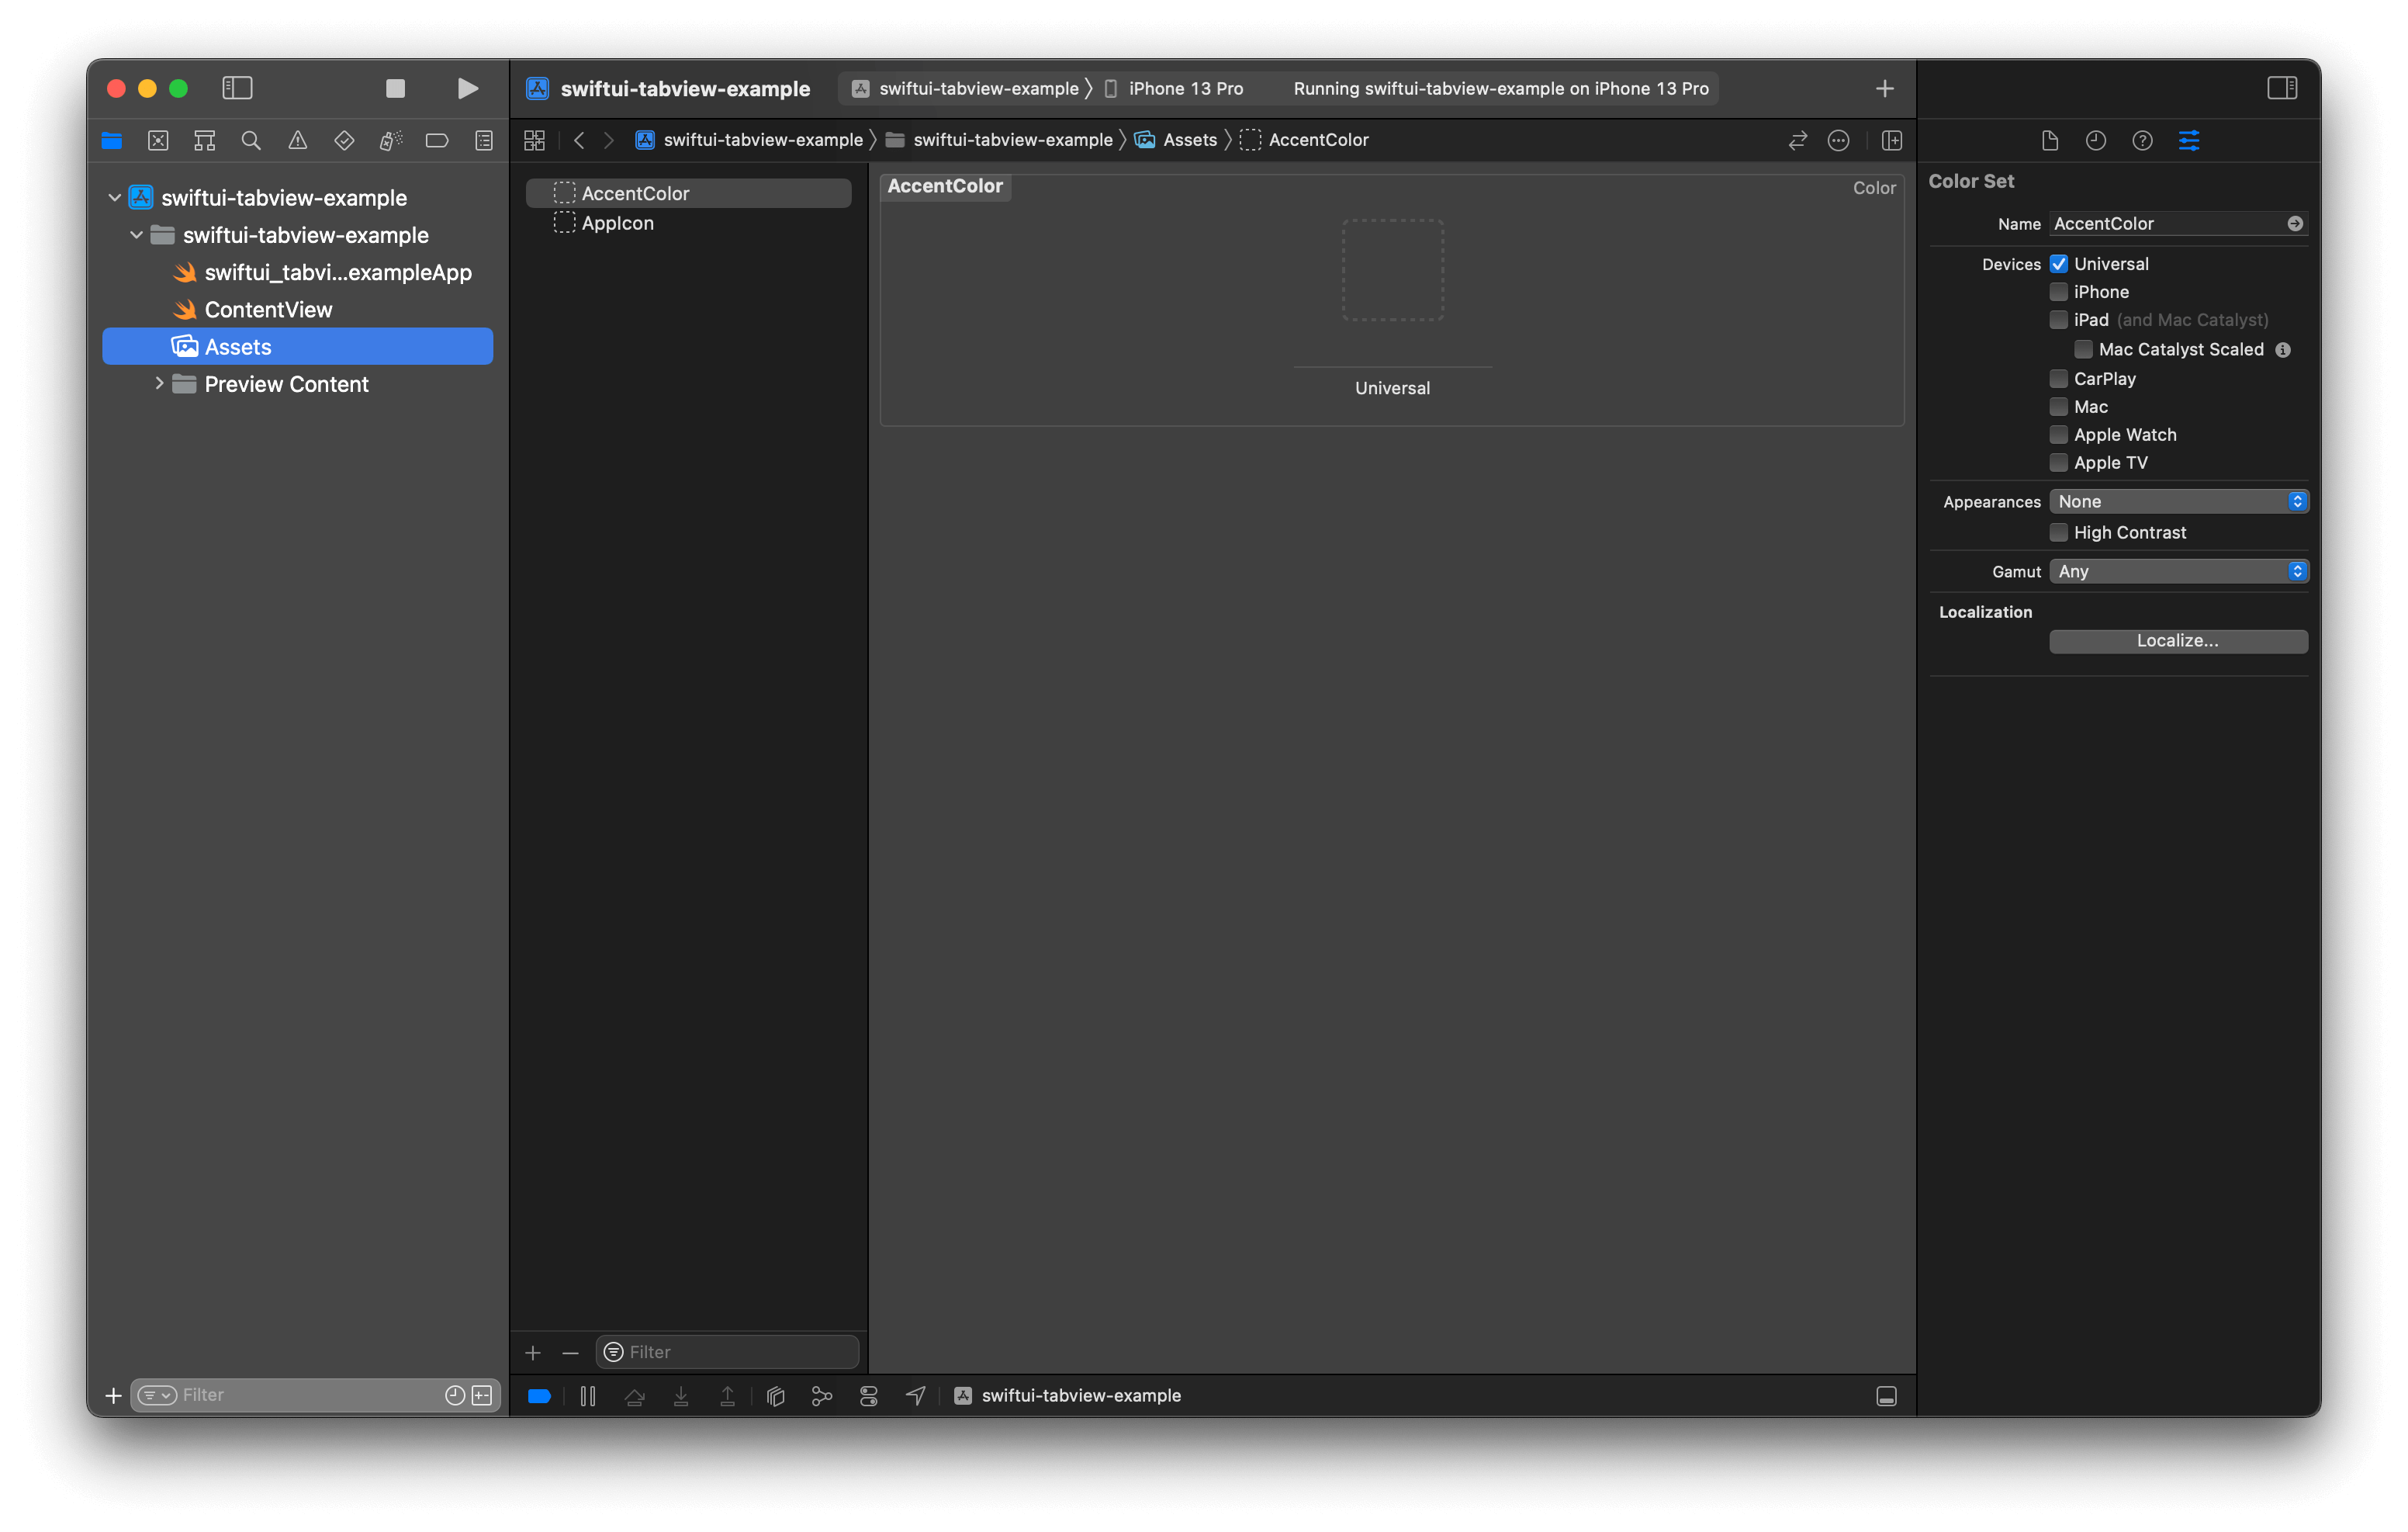Click the inspector panel toggle icon
2408x1532 pixels.
(x=2282, y=86)
